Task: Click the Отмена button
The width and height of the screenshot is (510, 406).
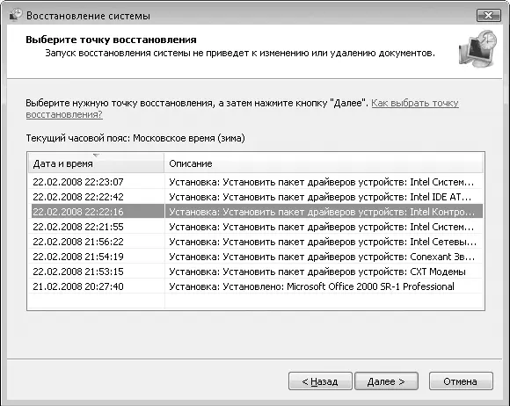Action: (461, 381)
